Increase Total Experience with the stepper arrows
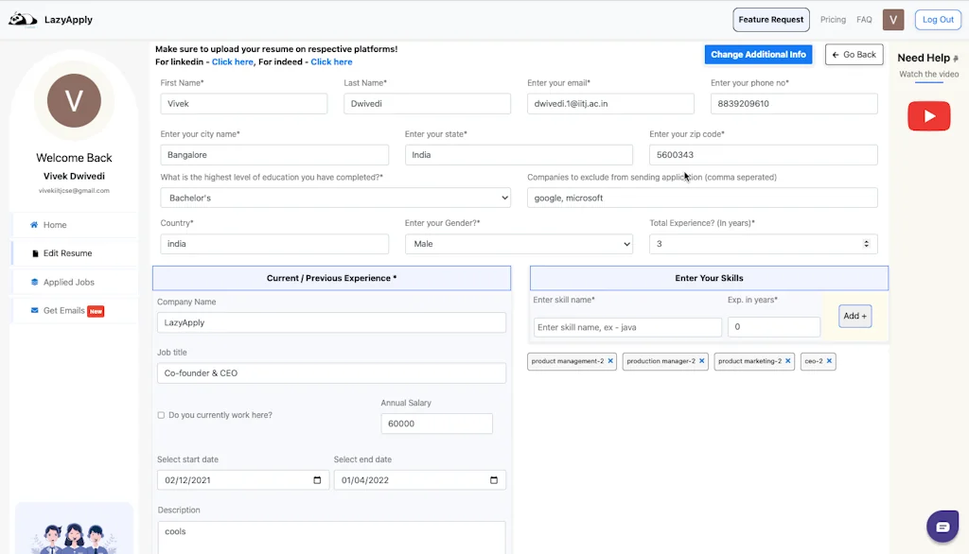Image resolution: width=969 pixels, height=554 pixels. [x=865, y=243]
